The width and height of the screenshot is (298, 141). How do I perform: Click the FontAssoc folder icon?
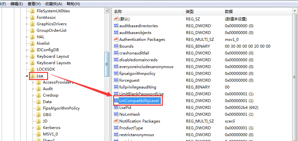tap(32, 18)
